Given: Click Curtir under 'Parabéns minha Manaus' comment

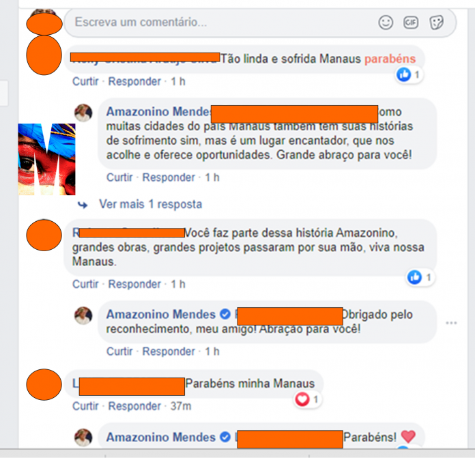Looking at the screenshot, I should click(85, 406).
